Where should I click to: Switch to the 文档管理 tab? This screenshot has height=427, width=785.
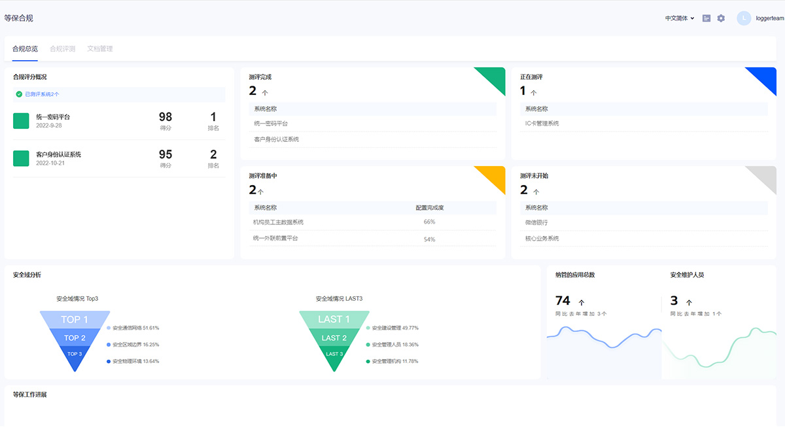(100, 49)
